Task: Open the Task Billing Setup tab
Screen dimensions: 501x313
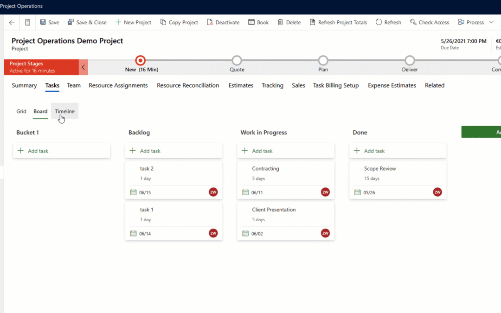Action: [x=336, y=85]
